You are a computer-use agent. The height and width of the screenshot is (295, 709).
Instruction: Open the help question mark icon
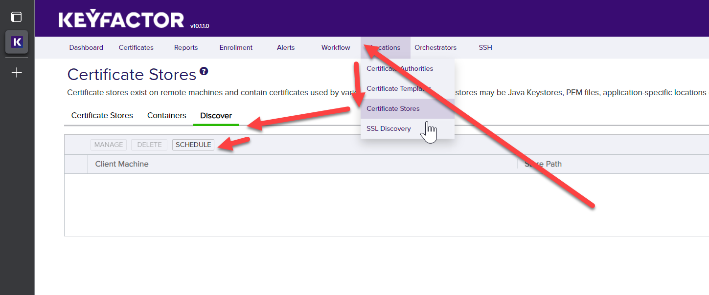point(204,71)
